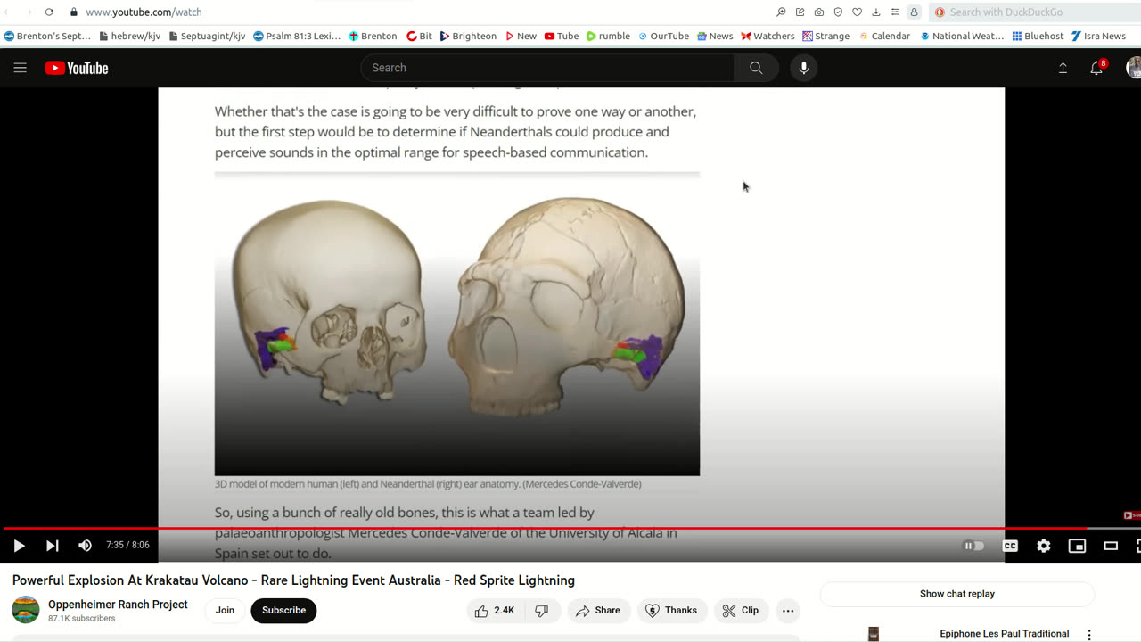Open the New bookmark
This screenshot has width=1141, height=642.
tap(521, 37)
